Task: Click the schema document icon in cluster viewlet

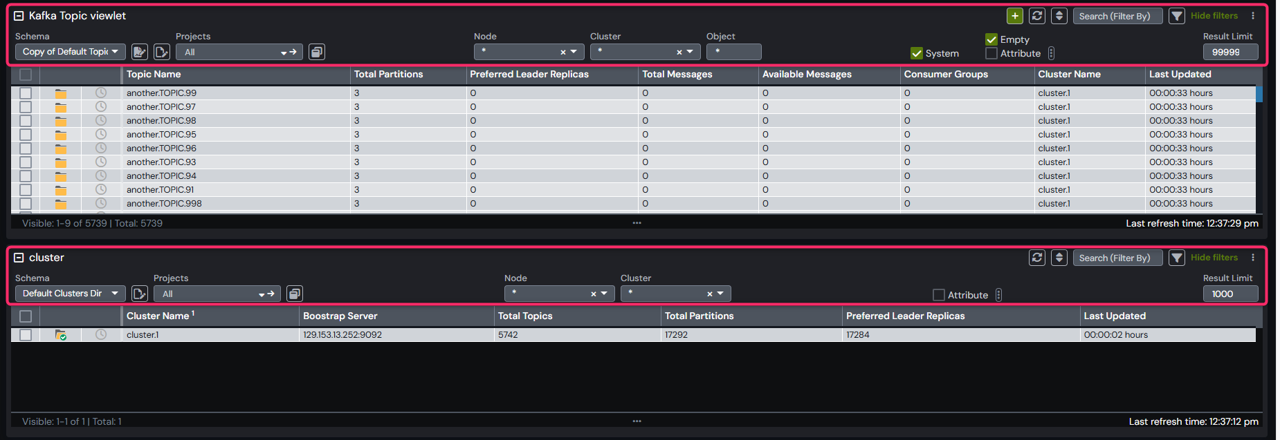Action: pos(140,294)
